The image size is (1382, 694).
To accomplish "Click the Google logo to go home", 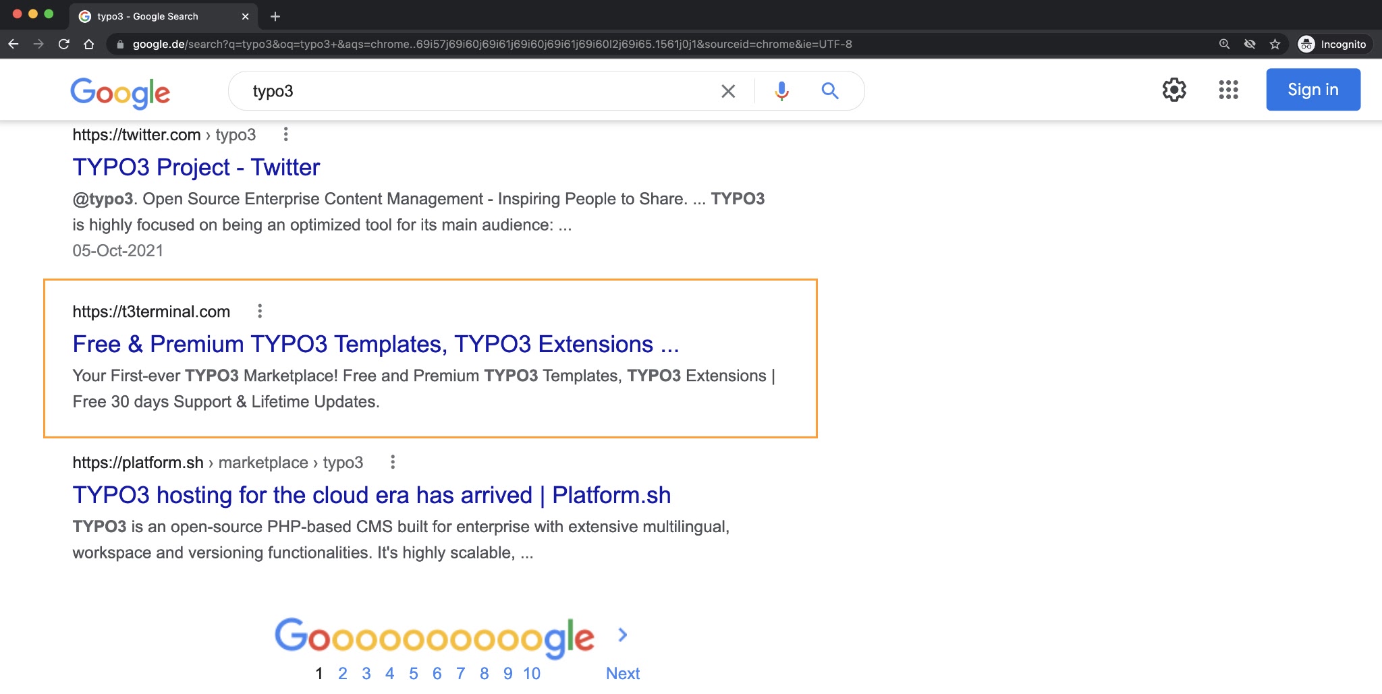I will [120, 92].
